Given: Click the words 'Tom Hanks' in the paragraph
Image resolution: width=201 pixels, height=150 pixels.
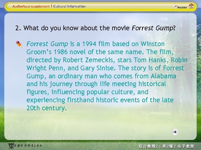Looking at the screenshot, I should point(151,60).
